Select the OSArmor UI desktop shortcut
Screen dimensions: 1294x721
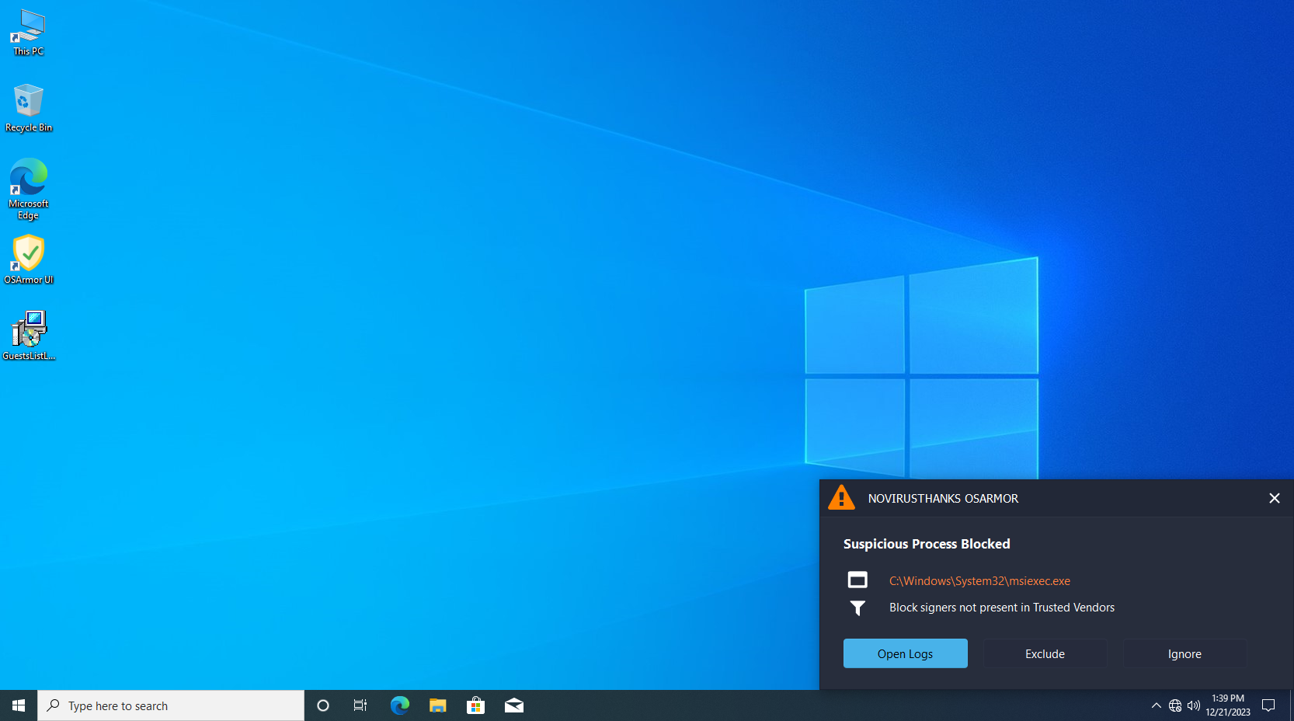click(29, 259)
